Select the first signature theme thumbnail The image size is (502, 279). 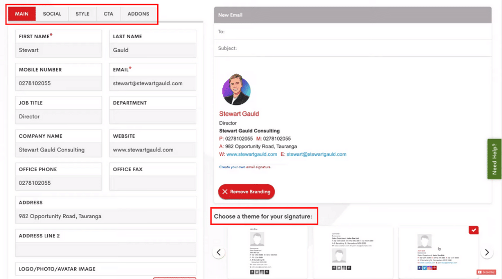pyautogui.click(x=268, y=252)
